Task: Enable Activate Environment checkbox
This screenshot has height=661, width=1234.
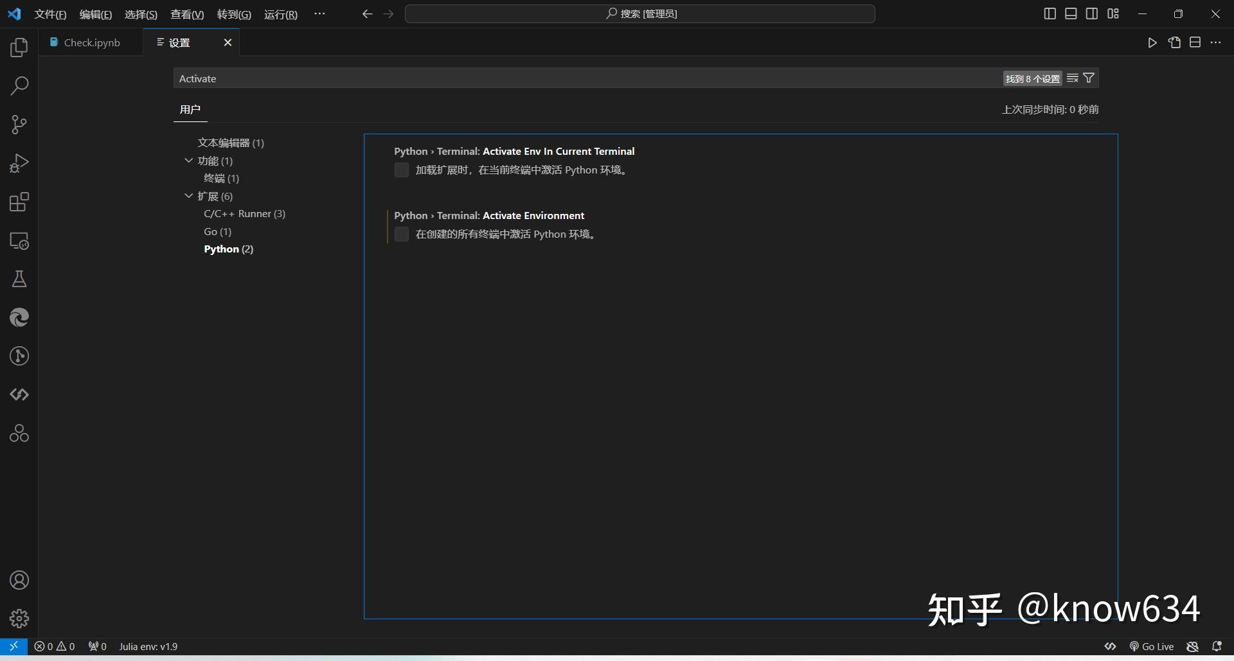Action: pos(402,234)
